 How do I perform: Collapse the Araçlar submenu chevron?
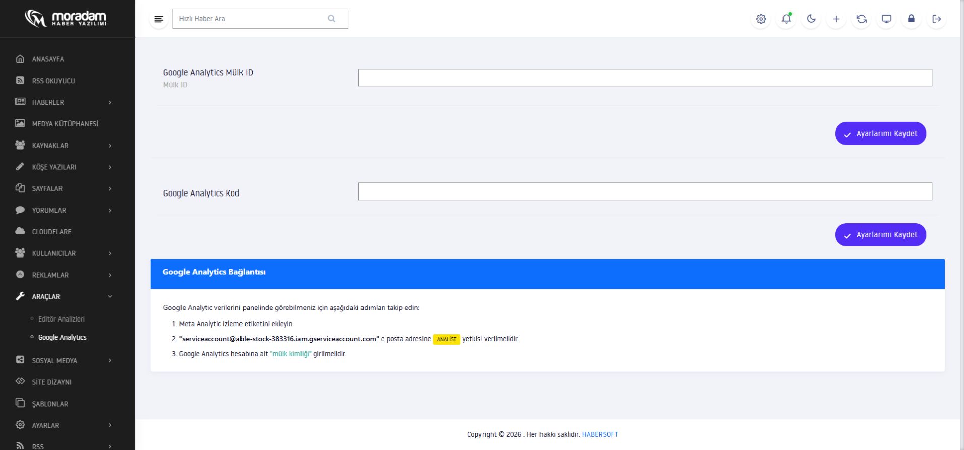[110, 297]
